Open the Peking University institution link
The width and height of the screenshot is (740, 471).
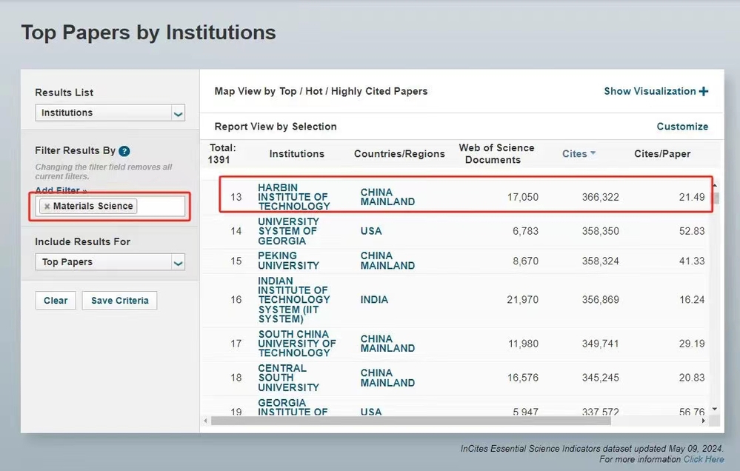(288, 261)
